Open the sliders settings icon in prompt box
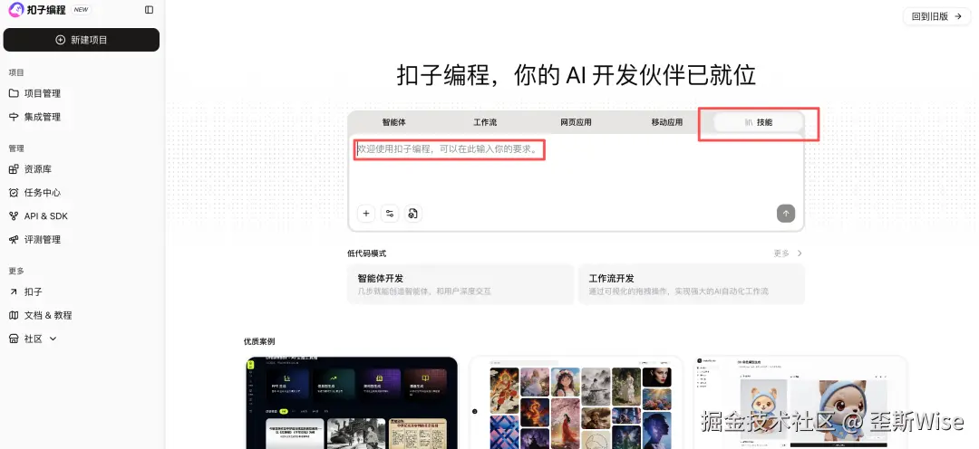 coord(390,214)
